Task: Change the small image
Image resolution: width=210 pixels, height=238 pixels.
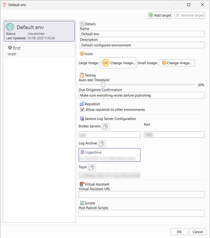Action: [x=176, y=63]
